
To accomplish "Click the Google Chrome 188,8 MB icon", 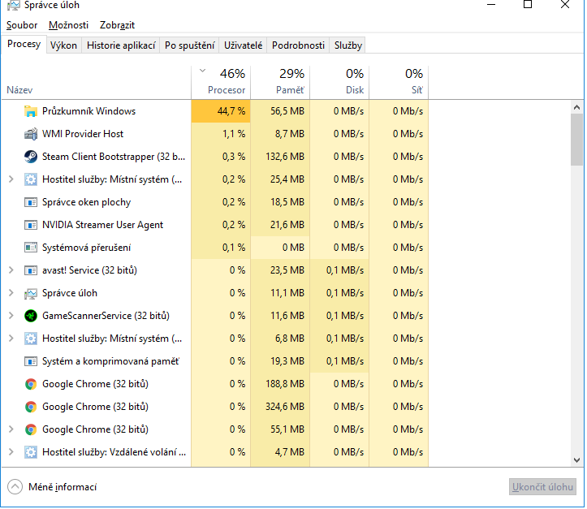I will [31, 384].
